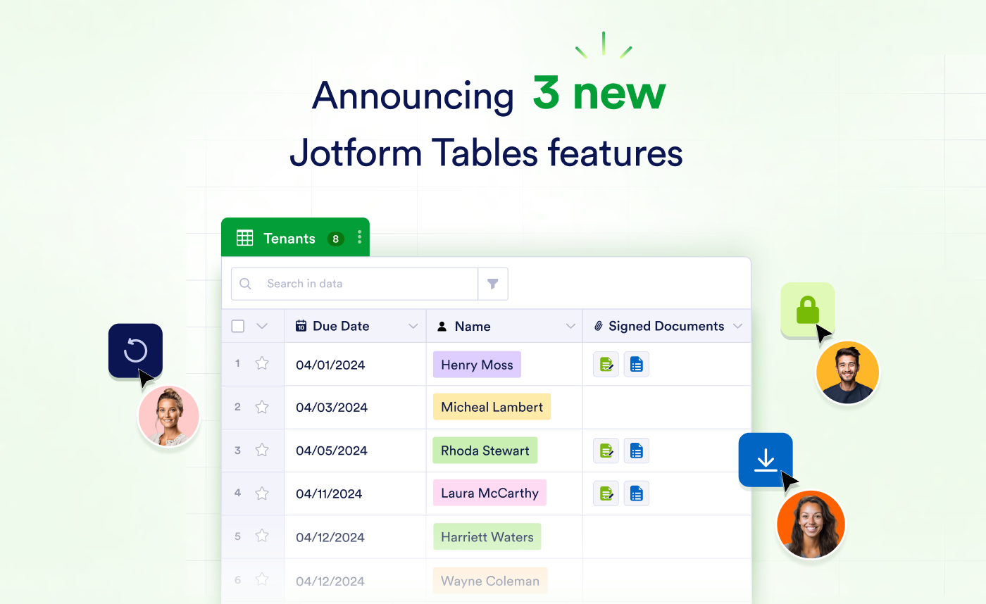The height and width of the screenshot is (604, 986).
Task: Click row number 5 beside Harriett Waters
Action: tap(237, 536)
